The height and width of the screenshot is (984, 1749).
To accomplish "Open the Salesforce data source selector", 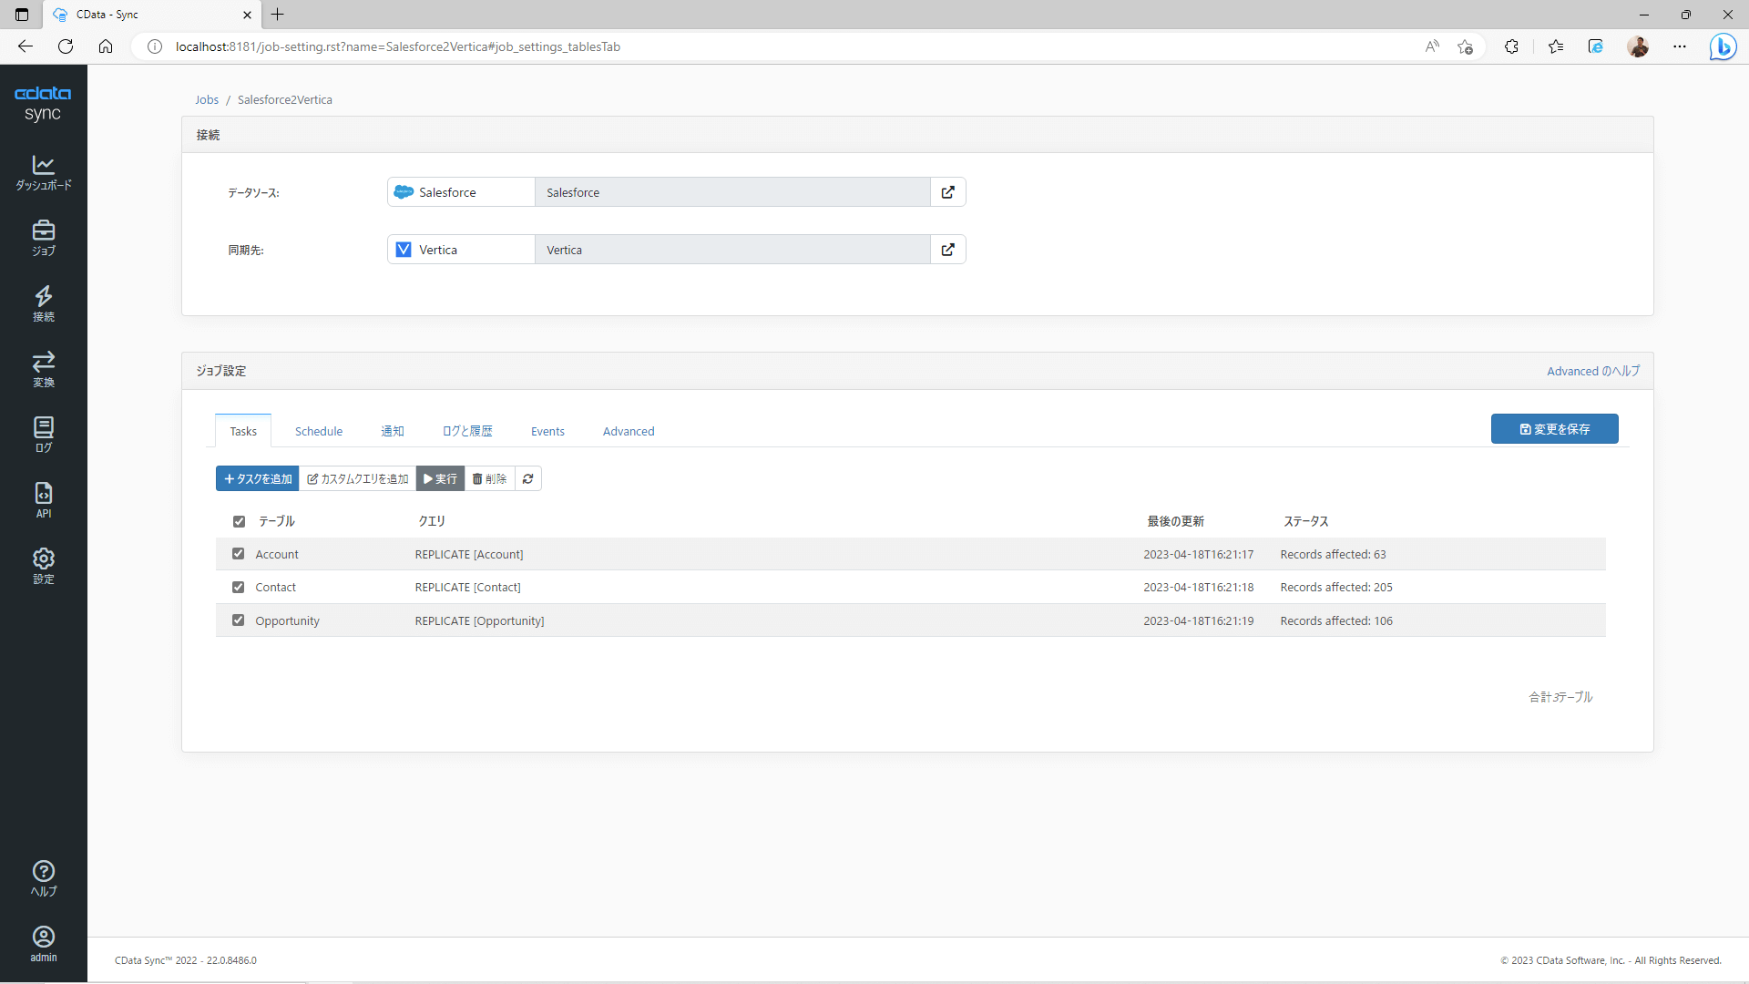I will coord(461,192).
